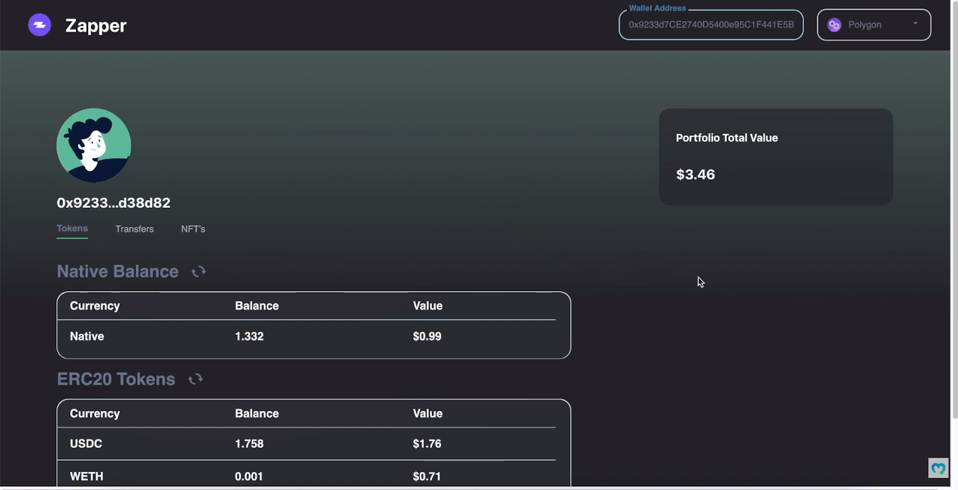Image resolution: width=958 pixels, height=490 pixels.
Task: Open the Polygon chain selector
Action: coord(874,25)
